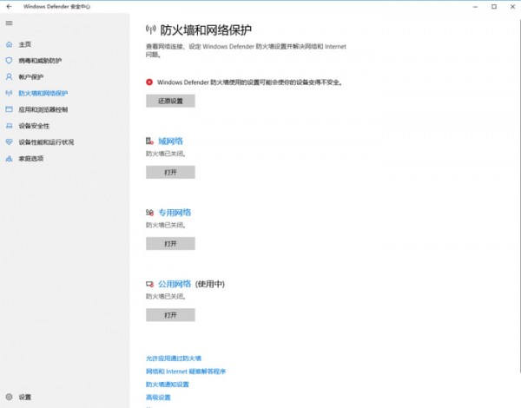Open 家庭选项 family icon
This screenshot has height=408, width=521.
[10, 158]
